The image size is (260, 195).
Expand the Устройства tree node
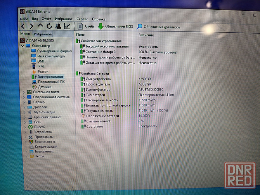[25, 132]
